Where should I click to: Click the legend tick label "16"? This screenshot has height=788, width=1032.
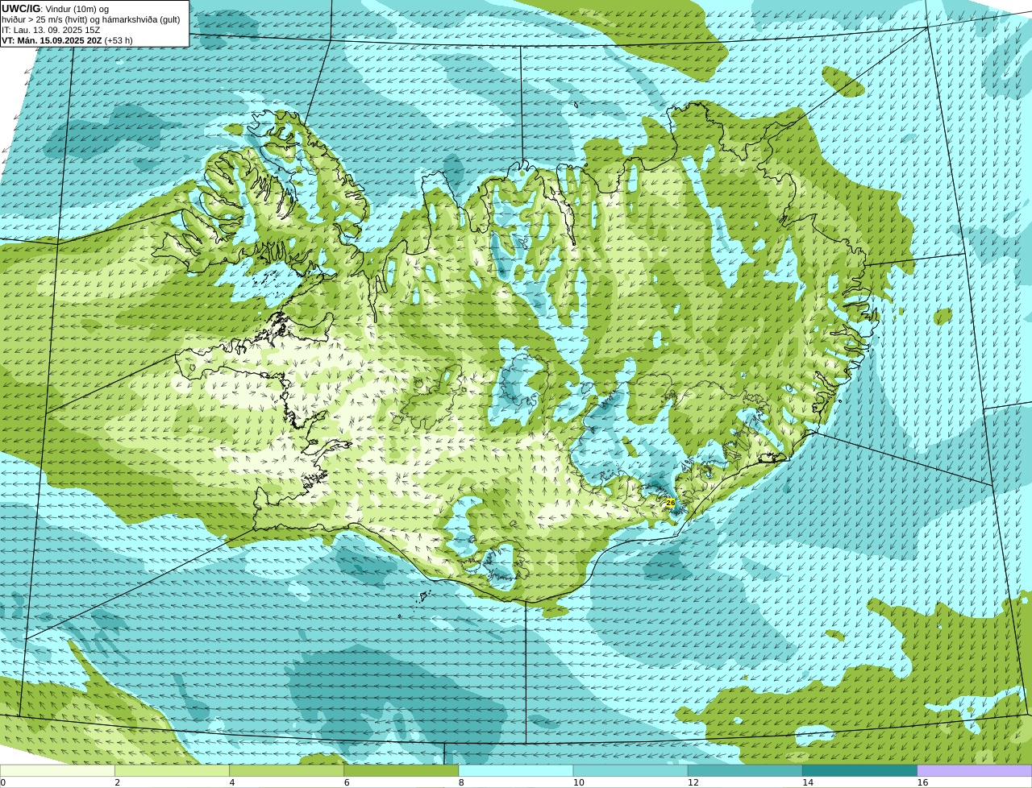click(x=922, y=782)
